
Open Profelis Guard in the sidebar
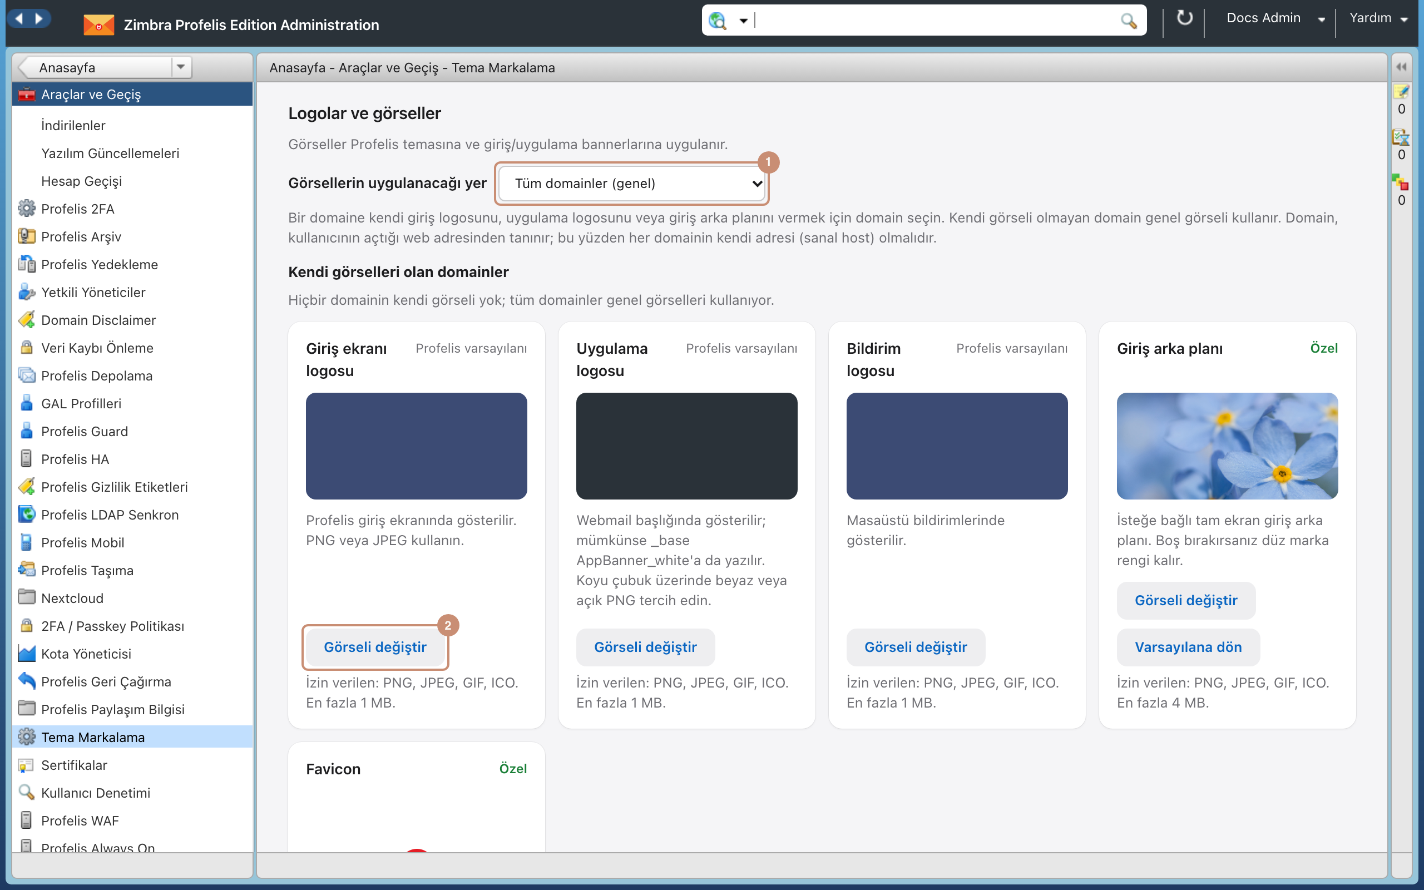[x=84, y=431]
